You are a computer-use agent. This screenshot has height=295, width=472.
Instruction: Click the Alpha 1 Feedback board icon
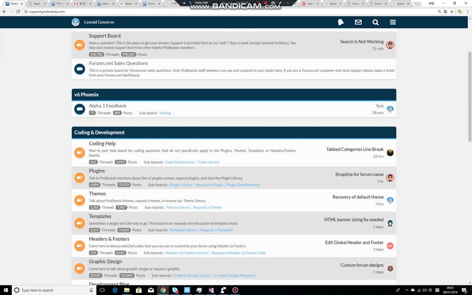80,109
